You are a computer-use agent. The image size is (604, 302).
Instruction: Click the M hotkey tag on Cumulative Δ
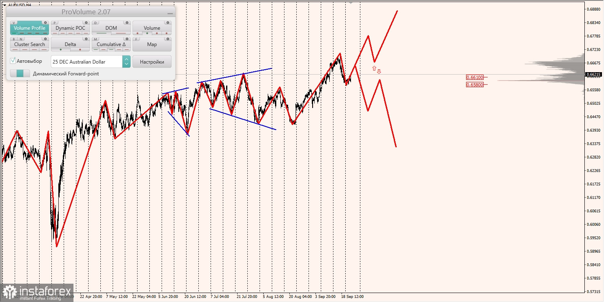(95, 39)
